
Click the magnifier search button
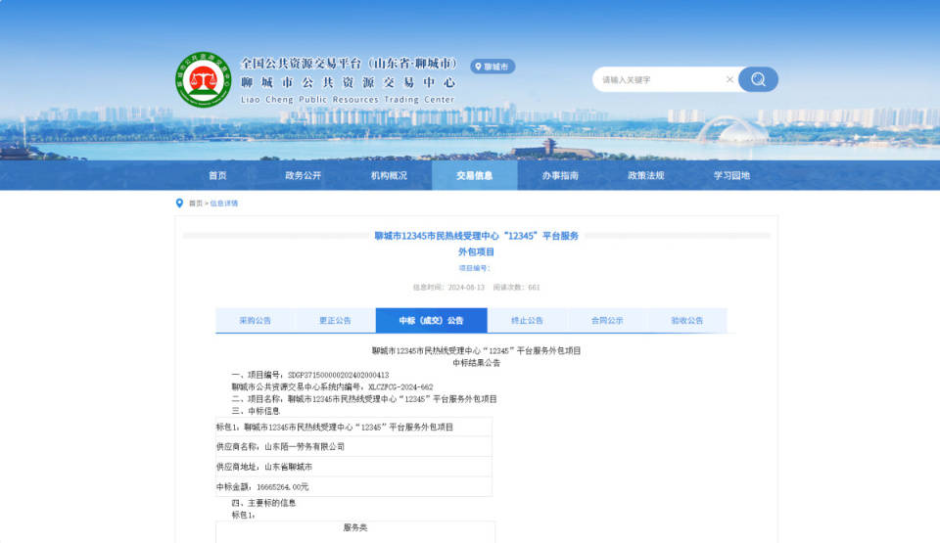pos(758,79)
